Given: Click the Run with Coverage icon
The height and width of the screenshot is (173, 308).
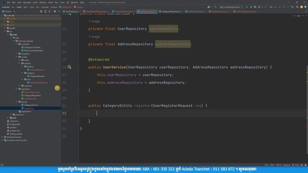Looking at the screenshot, I should pyautogui.click(x=255, y=7).
